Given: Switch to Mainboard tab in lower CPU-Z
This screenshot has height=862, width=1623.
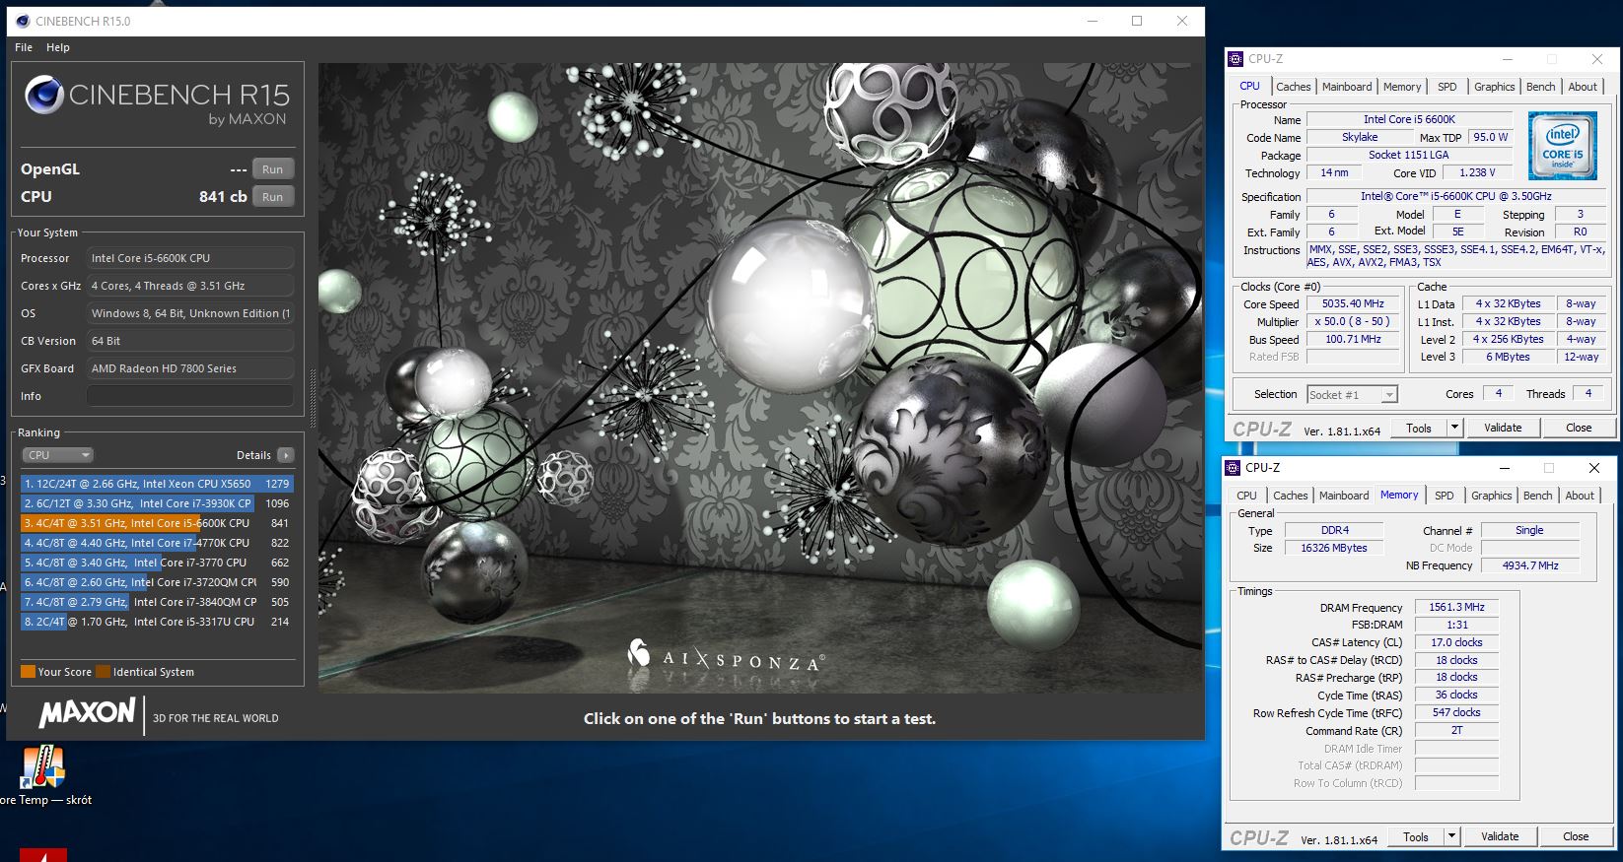Looking at the screenshot, I should [x=1344, y=496].
